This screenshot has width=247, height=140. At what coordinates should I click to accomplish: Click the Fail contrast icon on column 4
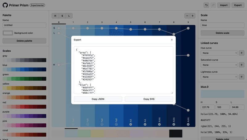click(116, 124)
